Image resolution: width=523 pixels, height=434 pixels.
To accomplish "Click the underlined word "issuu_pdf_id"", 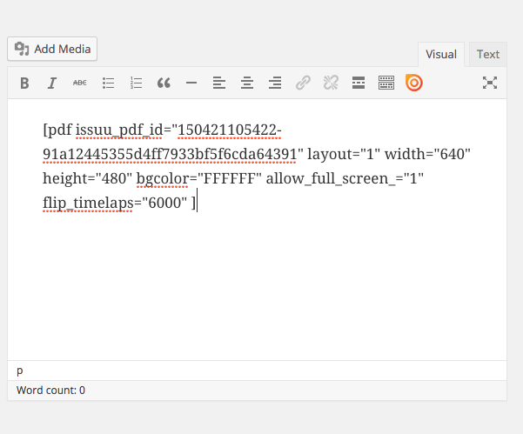I will pos(119,130).
